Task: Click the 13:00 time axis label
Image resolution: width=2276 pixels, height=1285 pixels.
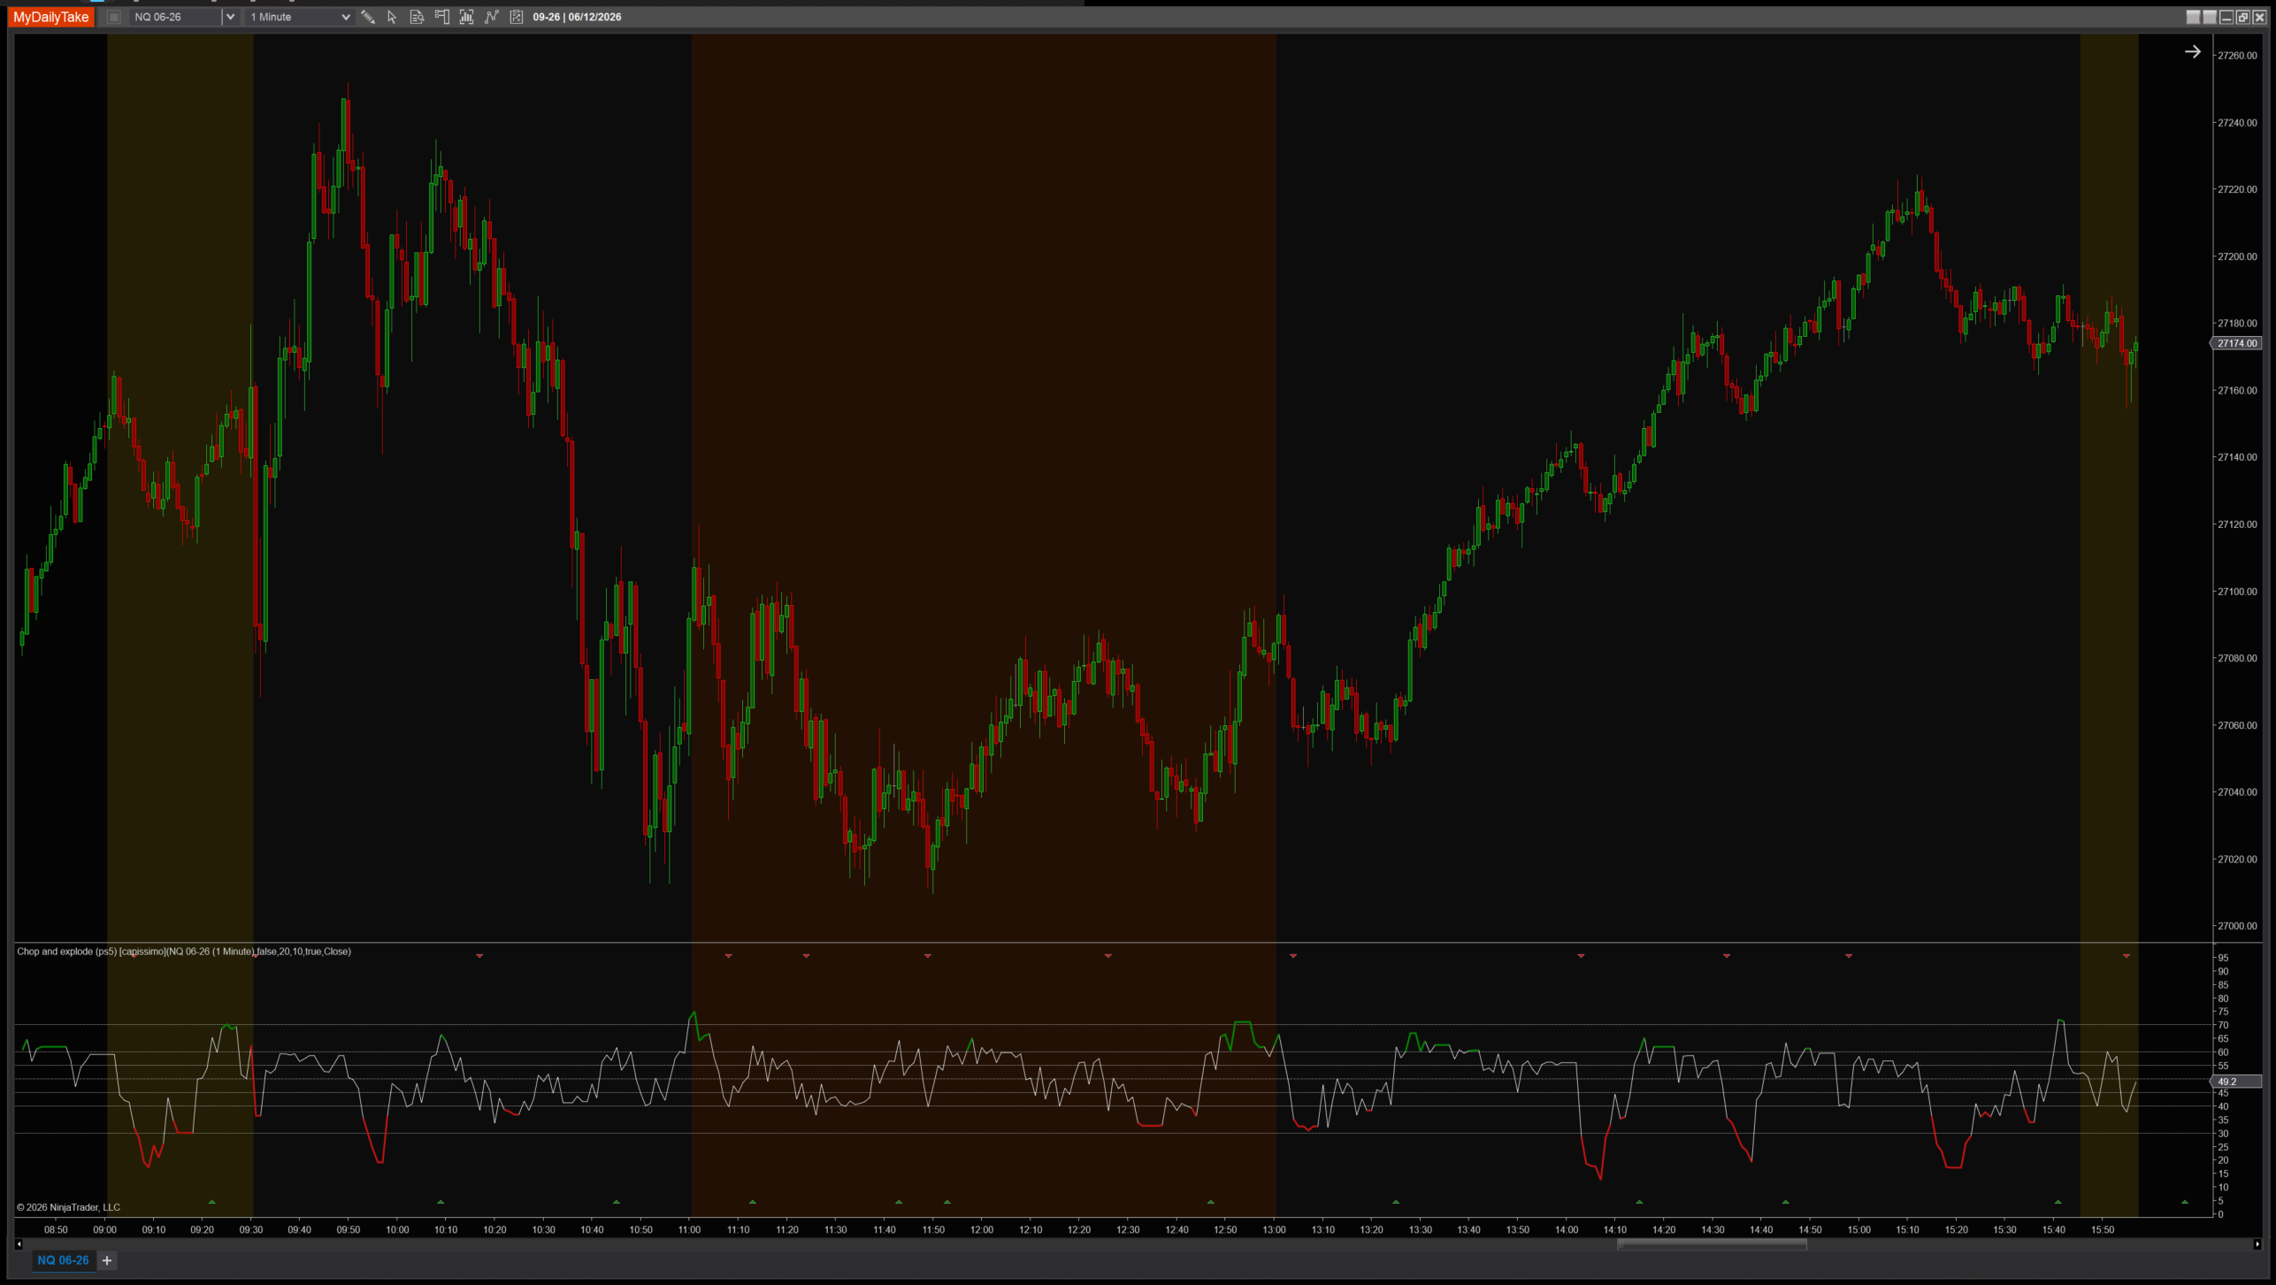Action: point(1274,1230)
